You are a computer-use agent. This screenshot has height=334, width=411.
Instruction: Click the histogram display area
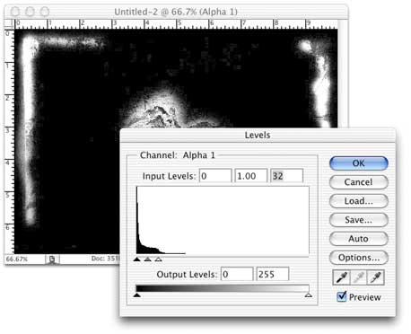(223, 221)
